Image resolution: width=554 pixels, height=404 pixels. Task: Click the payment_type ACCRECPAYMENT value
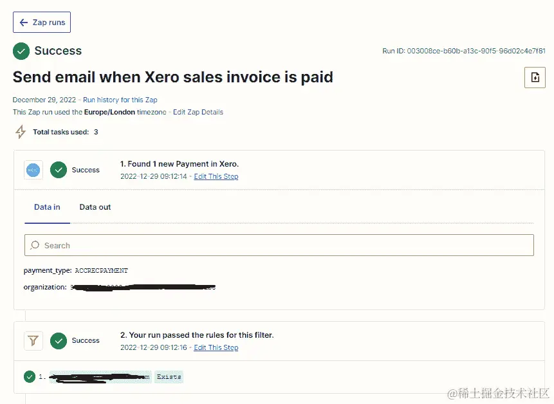(102, 270)
